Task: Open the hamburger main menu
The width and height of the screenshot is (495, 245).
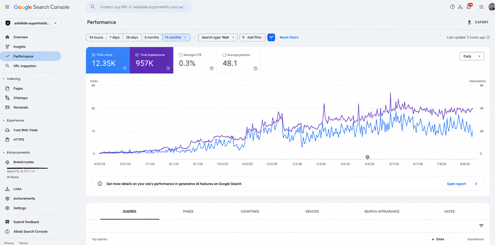Action: point(7,7)
